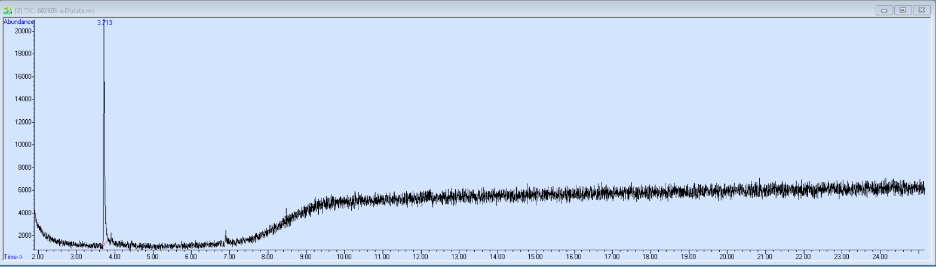
Task: Click the Time--> axis label
Action: coord(13,257)
